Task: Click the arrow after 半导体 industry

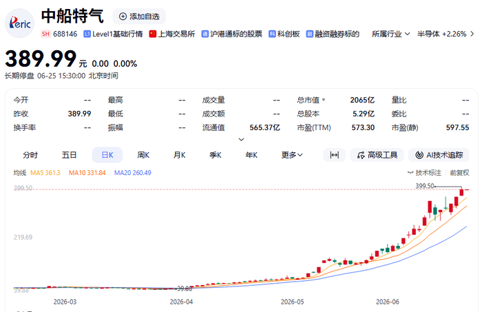Action: coord(472,34)
